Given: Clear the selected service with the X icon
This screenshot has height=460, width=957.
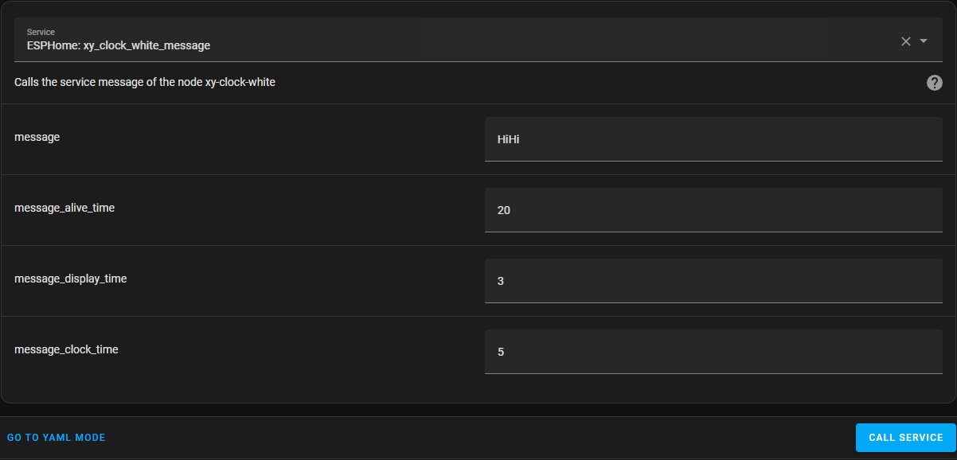Looking at the screenshot, I should (x=906, y=41).
